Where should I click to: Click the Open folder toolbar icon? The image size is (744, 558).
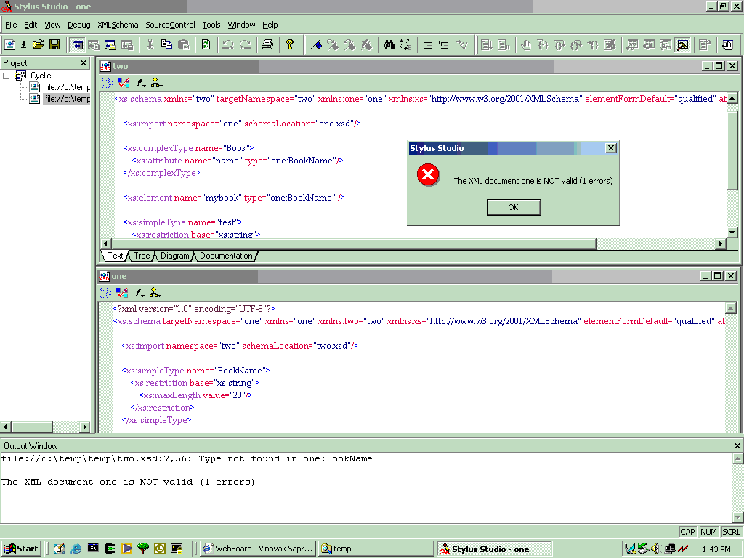(x=38, y=44)
